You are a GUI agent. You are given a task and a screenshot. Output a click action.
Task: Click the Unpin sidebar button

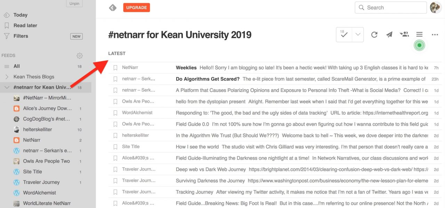pos(74,3)
